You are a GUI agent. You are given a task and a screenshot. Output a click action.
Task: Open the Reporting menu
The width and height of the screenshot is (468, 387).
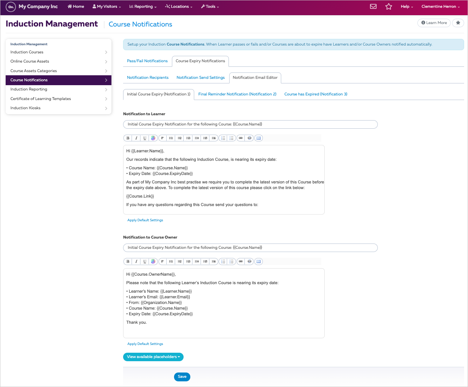click(x=143, y=6)
